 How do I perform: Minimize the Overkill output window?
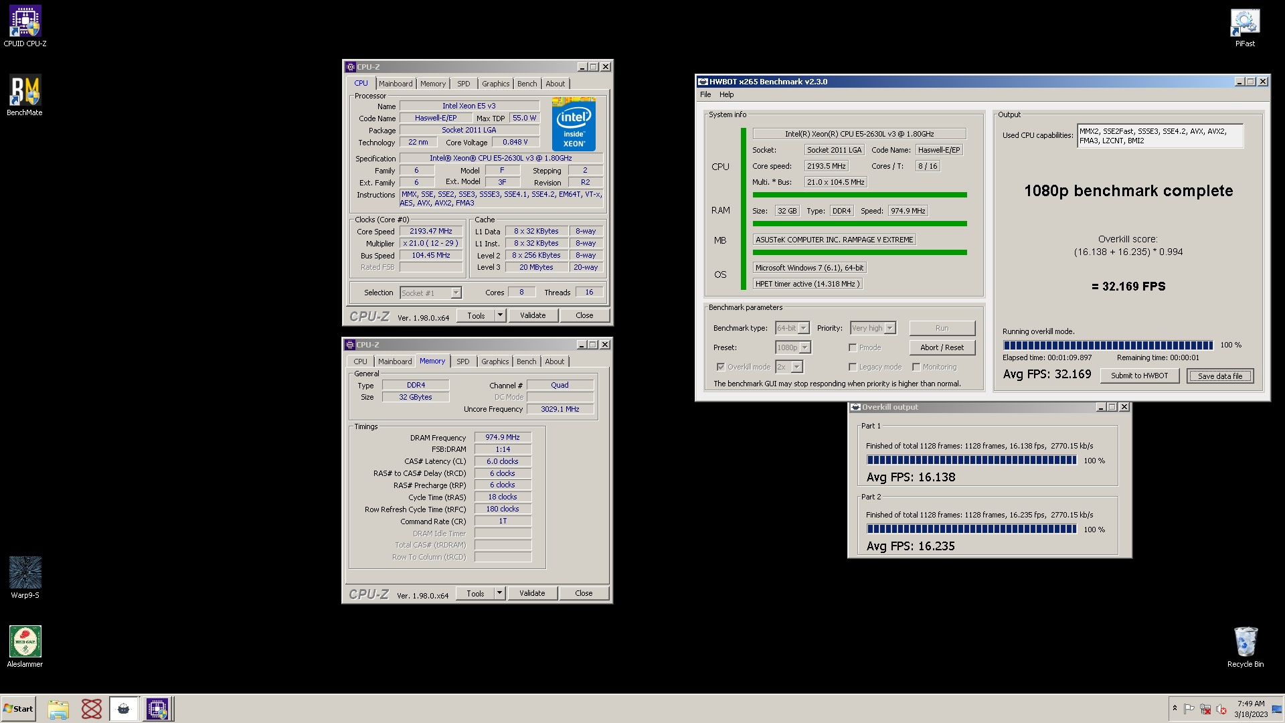(1101, 407)
